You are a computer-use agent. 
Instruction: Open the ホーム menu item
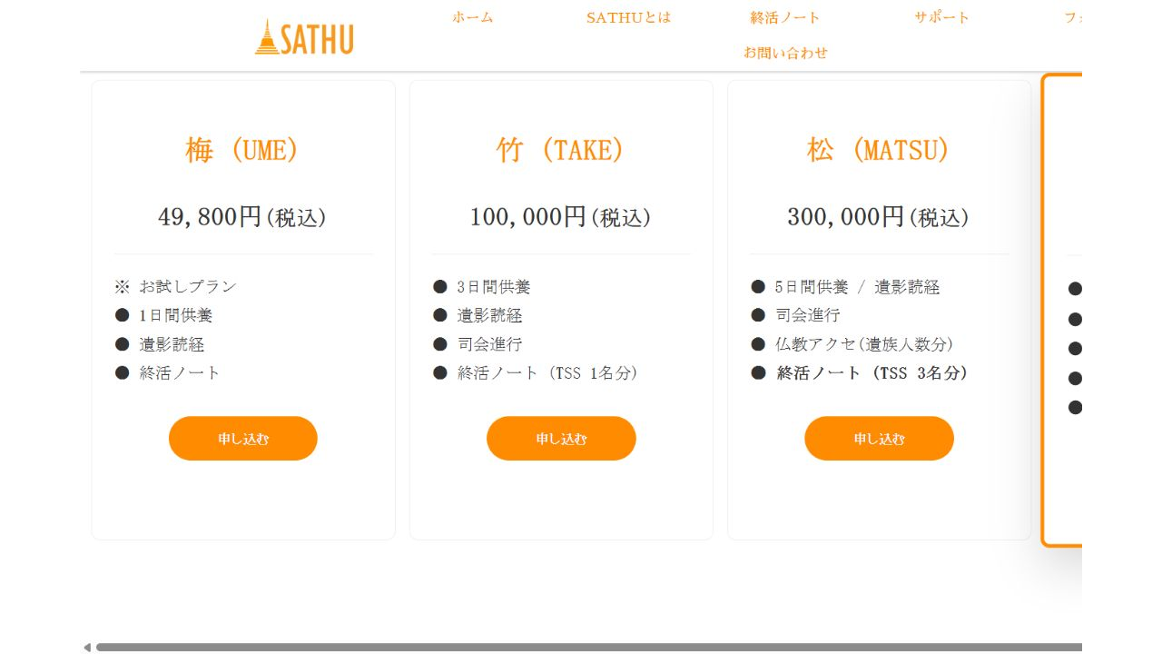pyautogui.click(x=473, y=17)
